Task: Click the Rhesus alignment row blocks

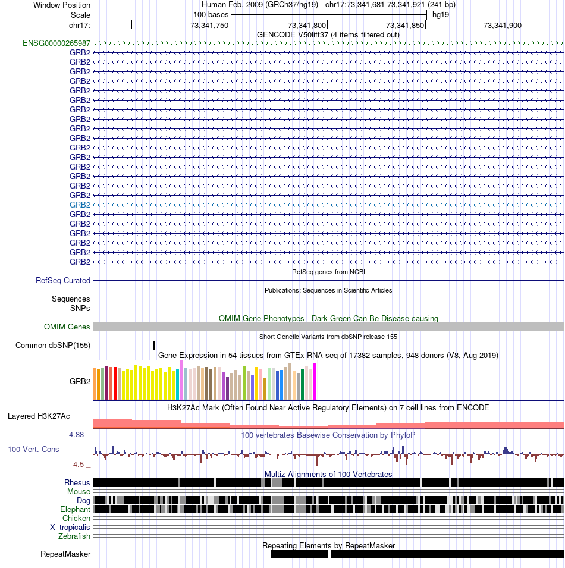Action: point(328,482)
